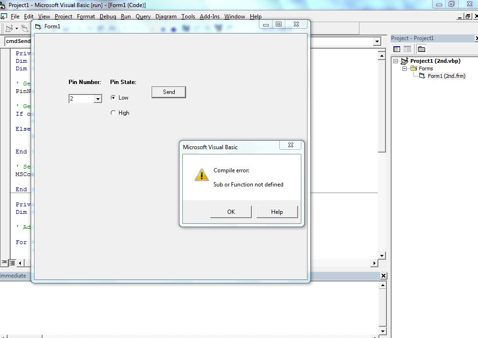Open the Tools menu
Viewport: 478px width, 338px height.
188,17
